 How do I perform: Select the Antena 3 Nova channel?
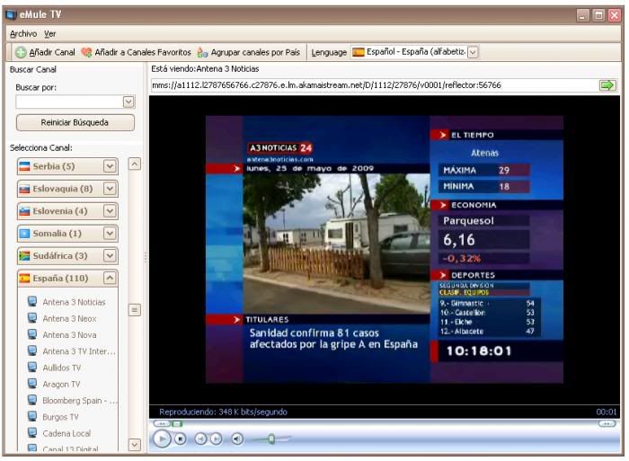point(69,335)
